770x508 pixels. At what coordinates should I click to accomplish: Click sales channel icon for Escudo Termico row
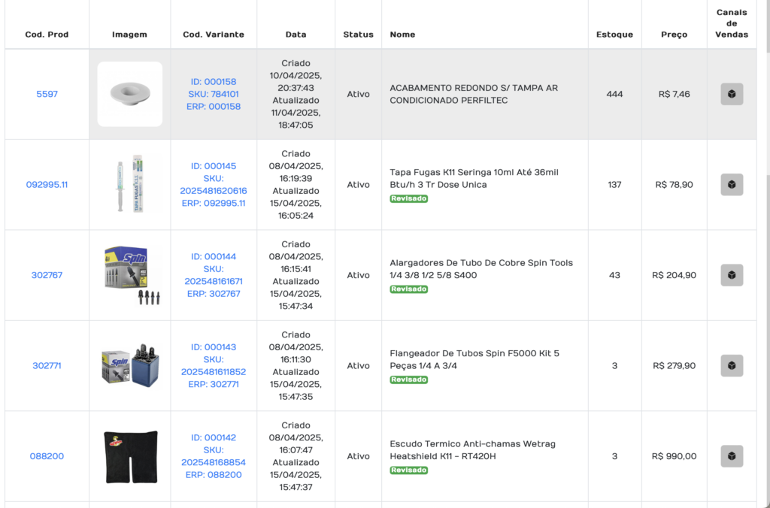(732, 456)
